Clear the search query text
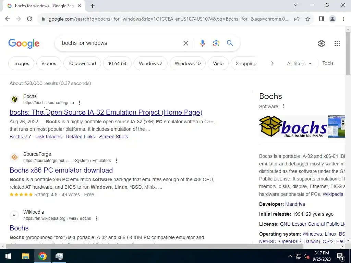 [x=185, y=43]
